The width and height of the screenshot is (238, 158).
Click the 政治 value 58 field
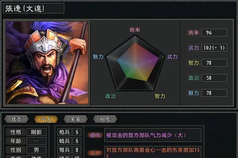pos(214,78)
